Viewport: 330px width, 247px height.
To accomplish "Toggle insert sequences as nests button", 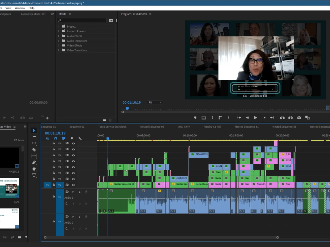I will point(48,138).
